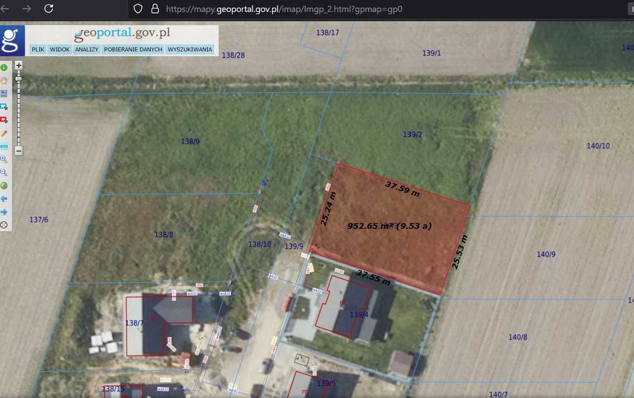Viewport: 634px width, 398px height.
Task: Click the geoportal.gov.pl banner title
Action: (122, 34)
